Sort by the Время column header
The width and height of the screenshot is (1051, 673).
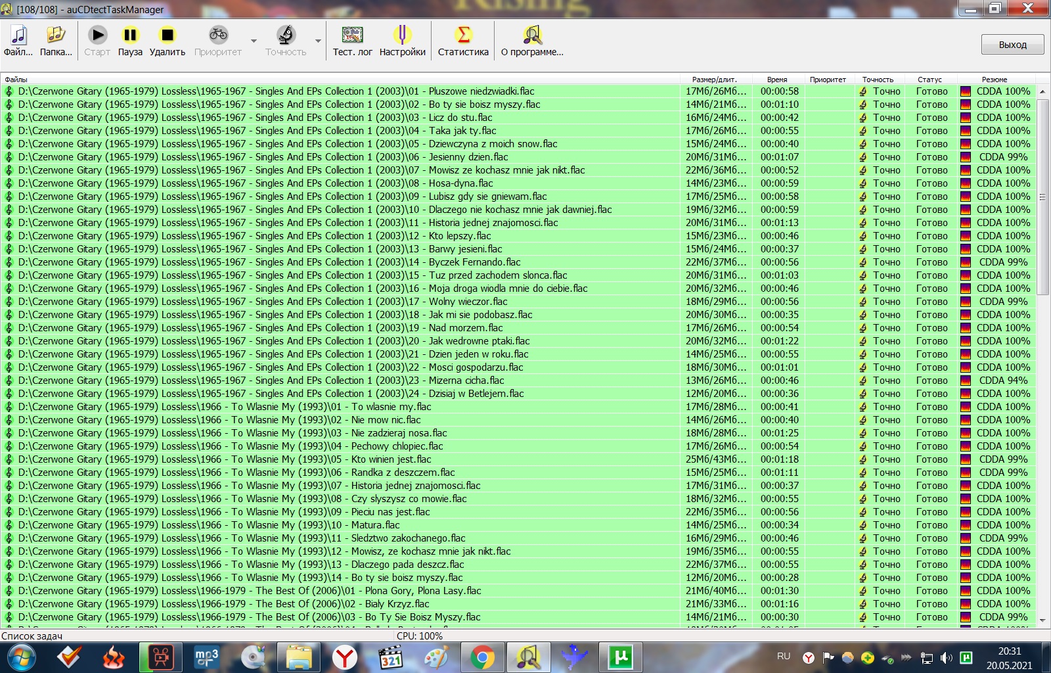pos(776,80)
